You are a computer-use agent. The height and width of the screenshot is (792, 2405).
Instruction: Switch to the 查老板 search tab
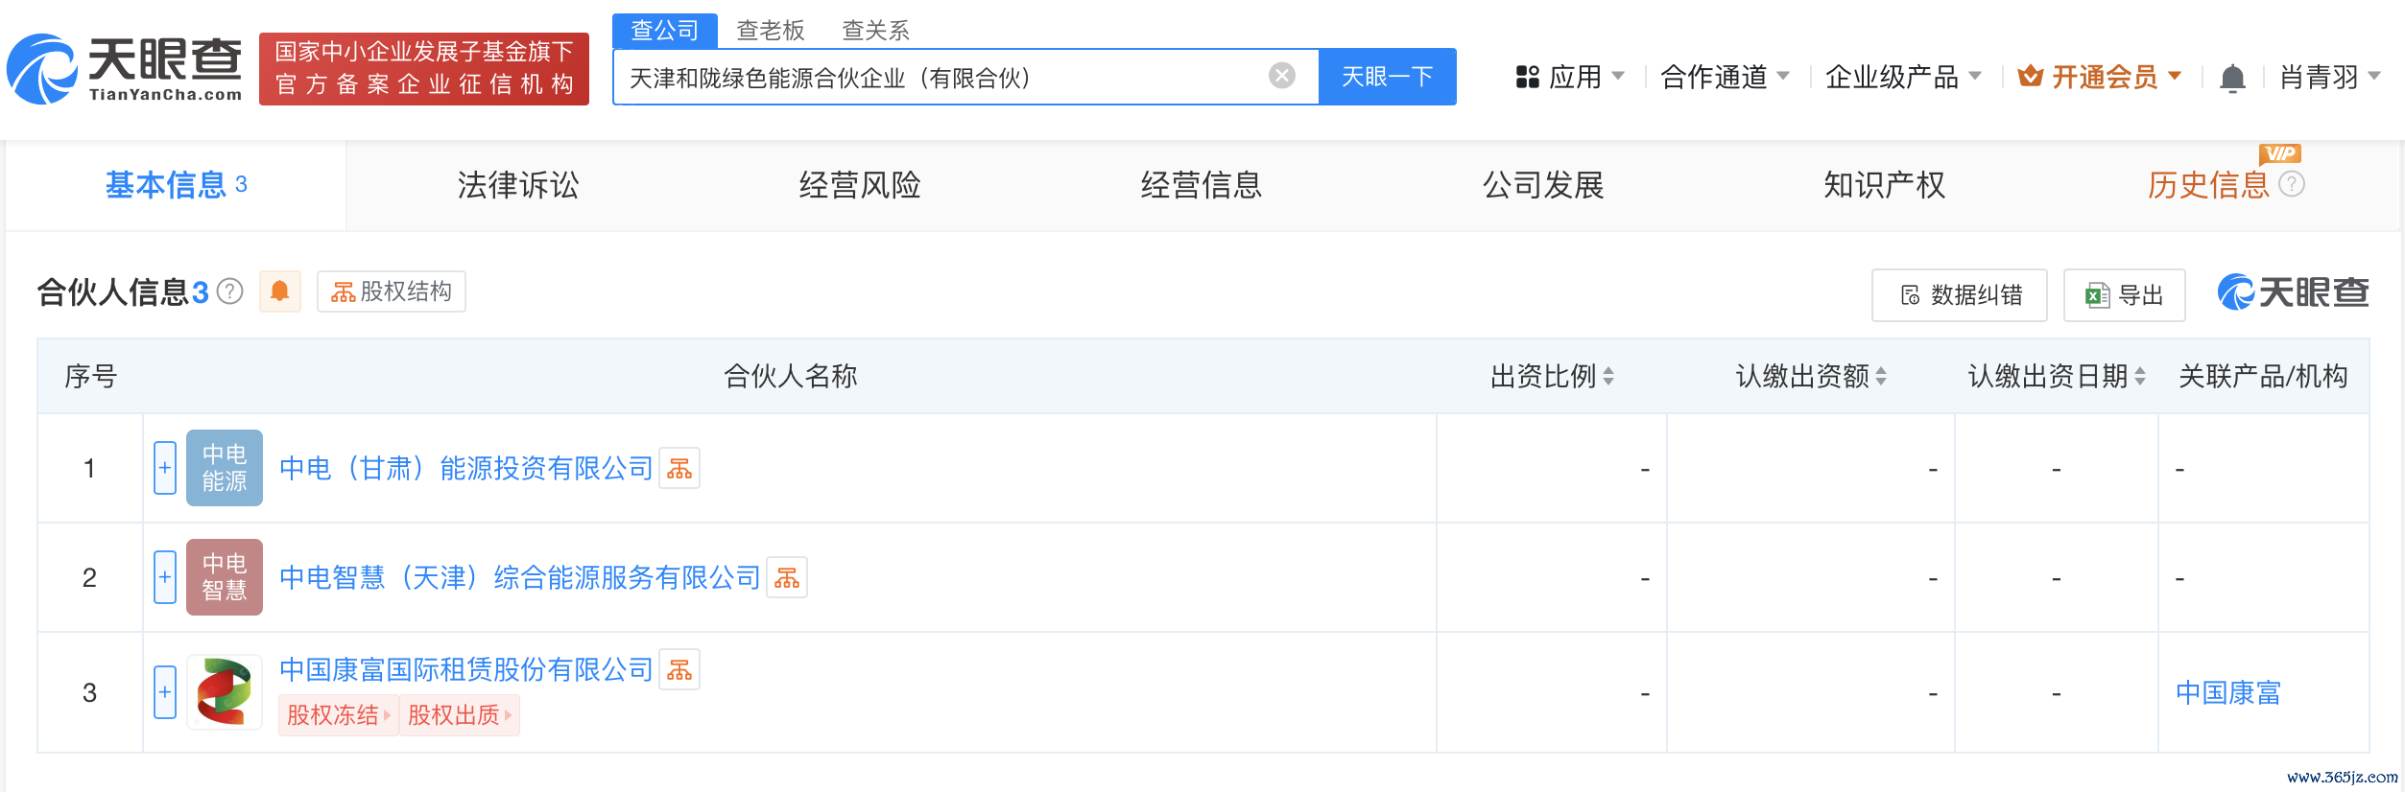[x=771, y=31]
